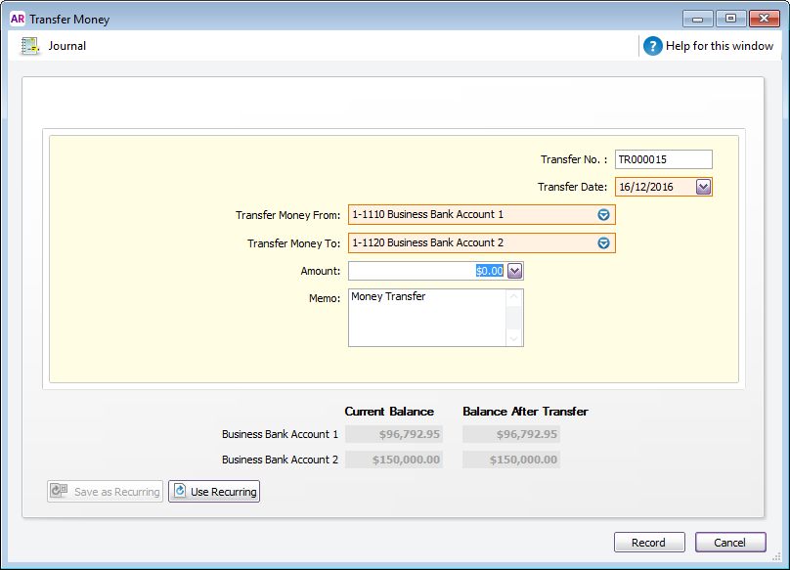Image resolution: width=790 pixels, height=570 pixels.
Task: Open the Amount calculator dropdown
Action: point(515,271)
